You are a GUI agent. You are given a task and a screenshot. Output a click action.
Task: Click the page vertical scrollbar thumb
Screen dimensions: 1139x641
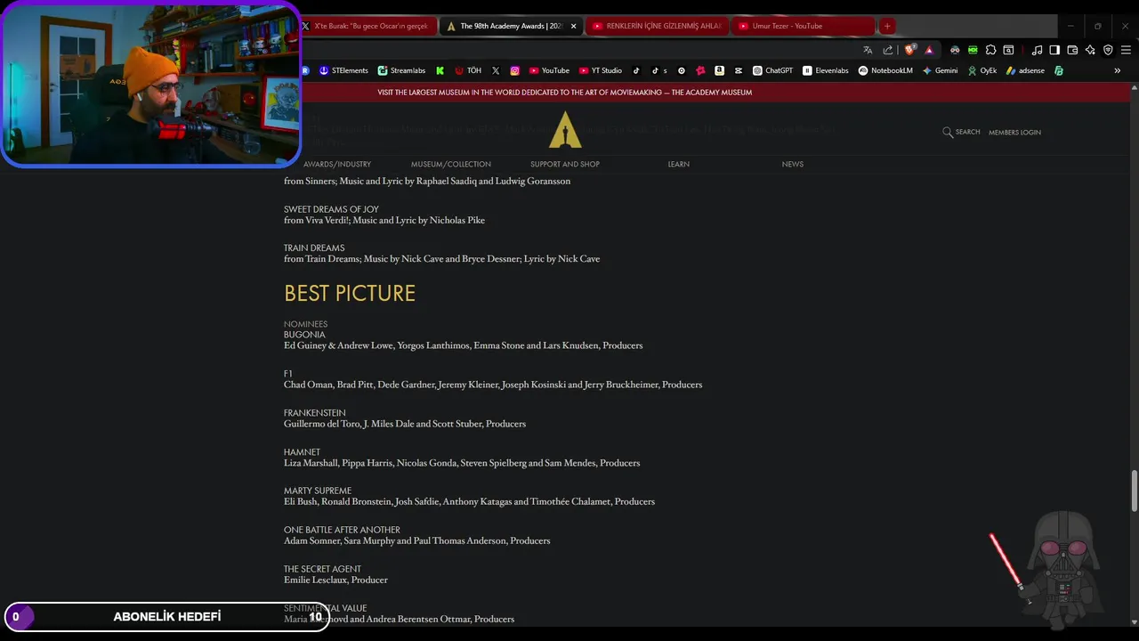pyautogui.click(x=1134, y=491)
